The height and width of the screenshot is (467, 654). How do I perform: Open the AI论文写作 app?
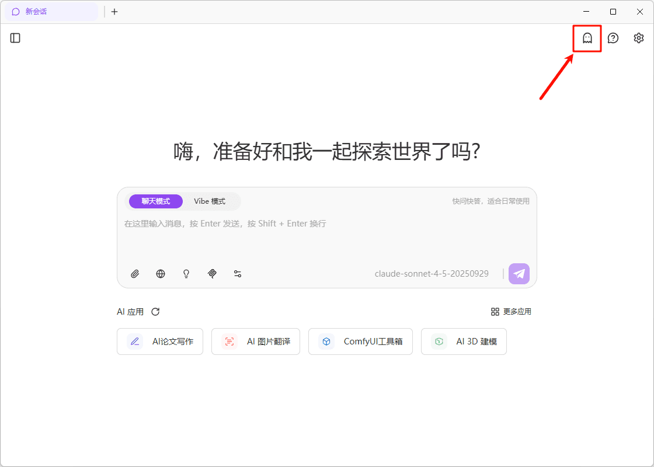(160, 341)
